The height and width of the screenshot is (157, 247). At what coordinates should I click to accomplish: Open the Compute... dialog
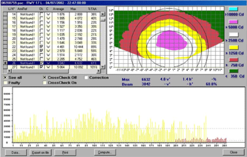coord(105,152)
